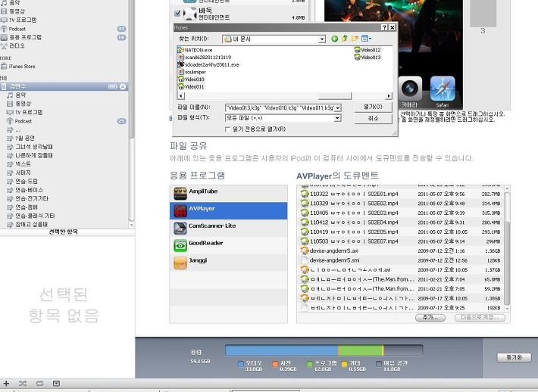Click the 취소 button
Image resolution: width=538 pixels, height=392 pixels.
click(373, 119)
